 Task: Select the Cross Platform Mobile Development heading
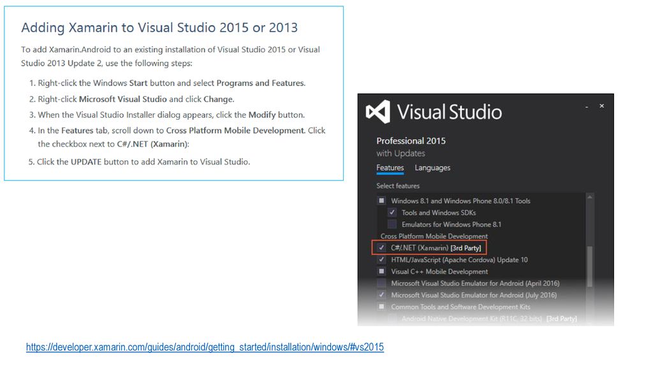[434, 236]
